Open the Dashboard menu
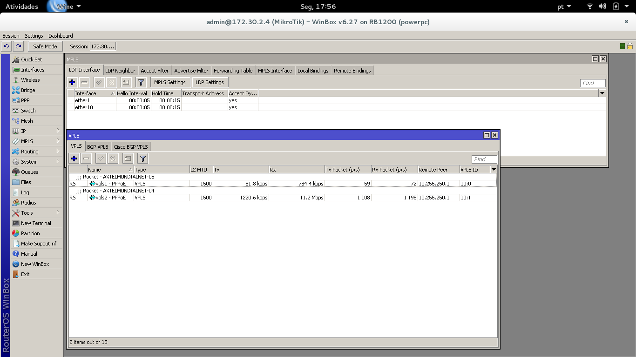Image resolution: width=636 pixels, height=357 pixels. 61,36
